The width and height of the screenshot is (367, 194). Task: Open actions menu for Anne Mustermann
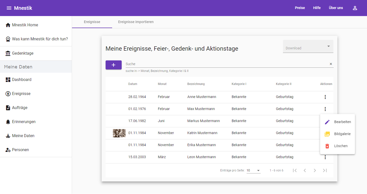[x=325, y=97]
